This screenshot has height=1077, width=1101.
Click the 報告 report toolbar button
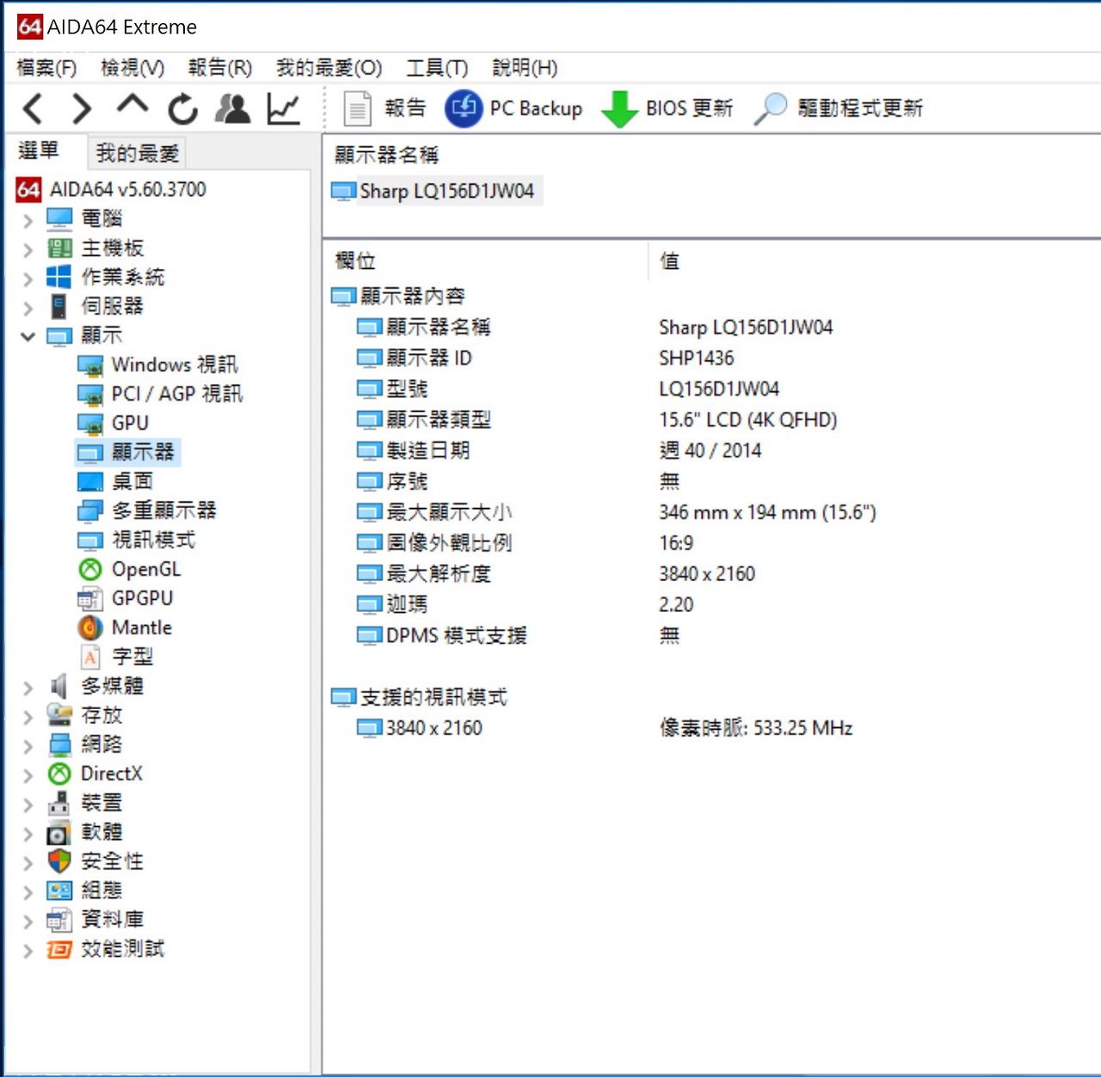(x=384, y=108)
